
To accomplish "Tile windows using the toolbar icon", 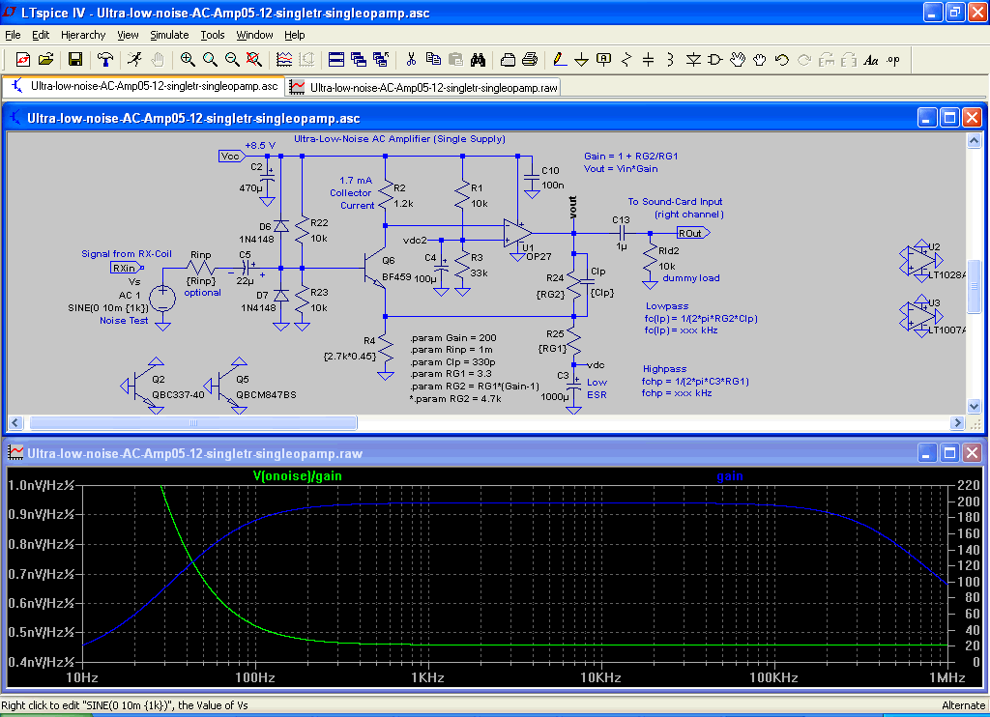I will (x=335, y=59).
